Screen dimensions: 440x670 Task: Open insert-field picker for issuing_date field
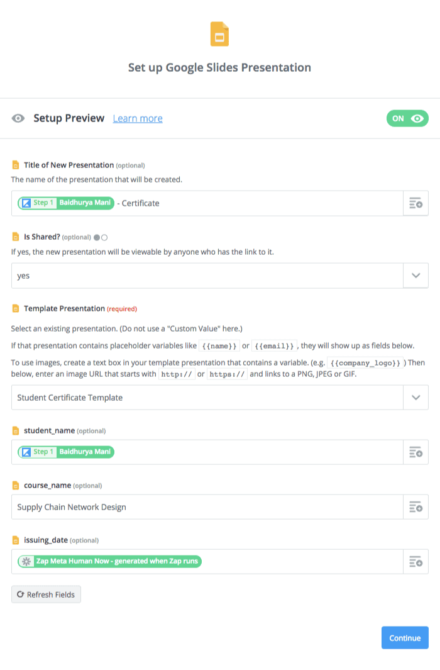415,562
